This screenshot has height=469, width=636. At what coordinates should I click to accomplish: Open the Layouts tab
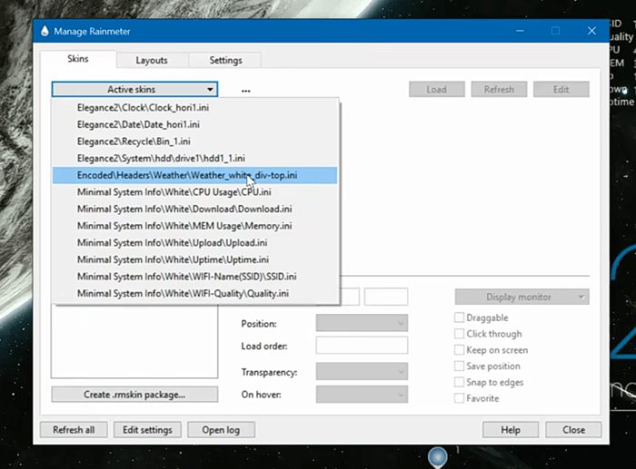tap(152, 61)
